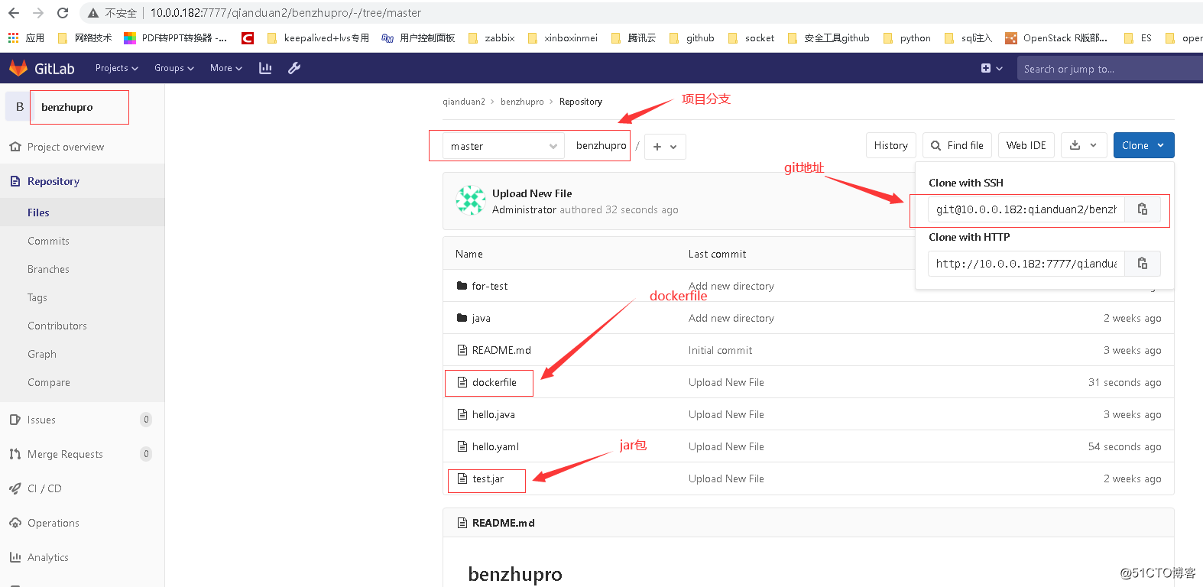Click the Administrator avatar in last commit
The height and width of the screenshot is (587, 1203).
[471, 200]
